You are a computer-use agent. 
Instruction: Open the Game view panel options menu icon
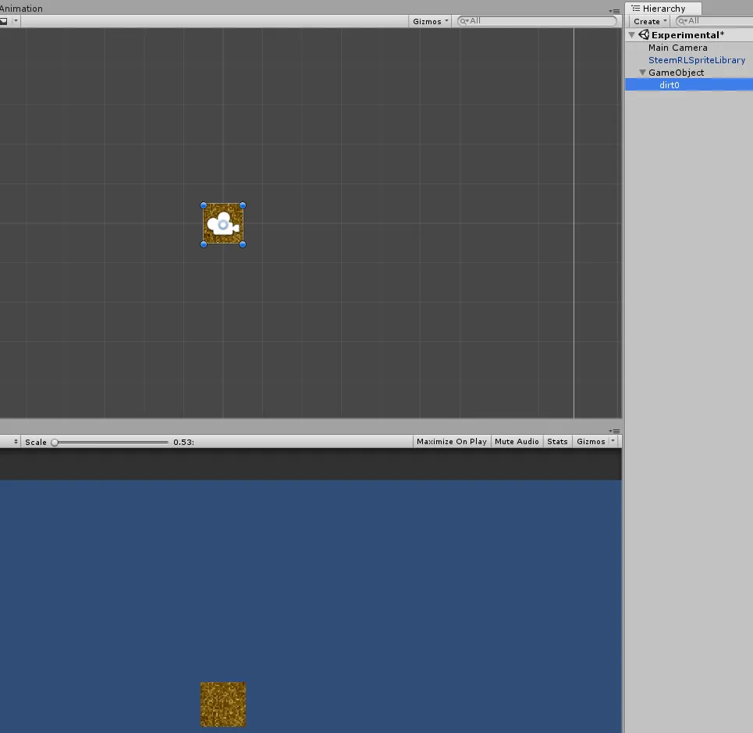pyautogui.click(x=614, y=431)
